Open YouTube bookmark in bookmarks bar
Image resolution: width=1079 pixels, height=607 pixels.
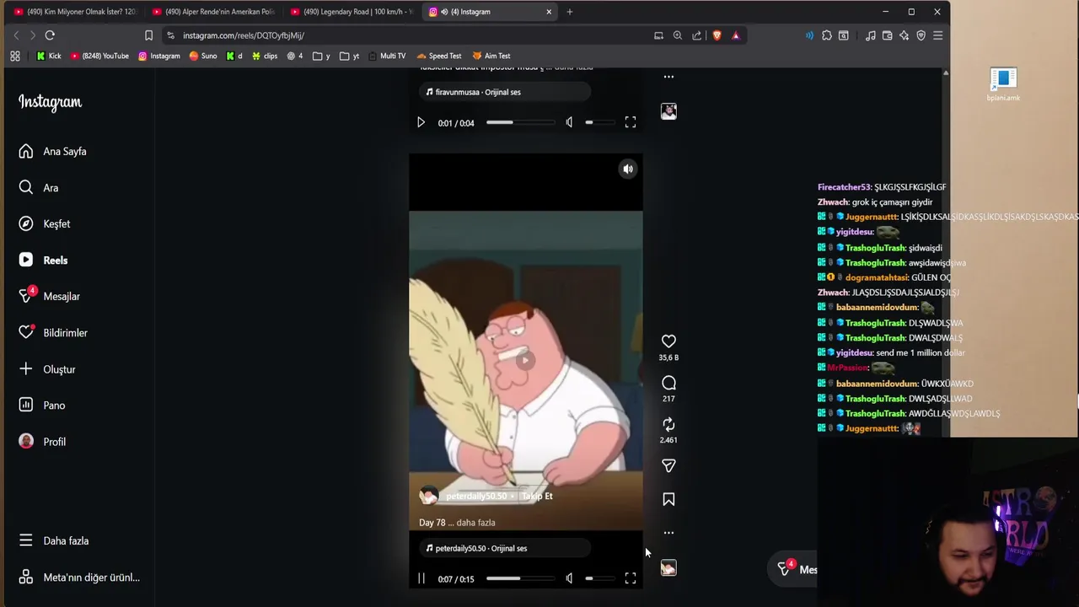[x=99, y=56]
